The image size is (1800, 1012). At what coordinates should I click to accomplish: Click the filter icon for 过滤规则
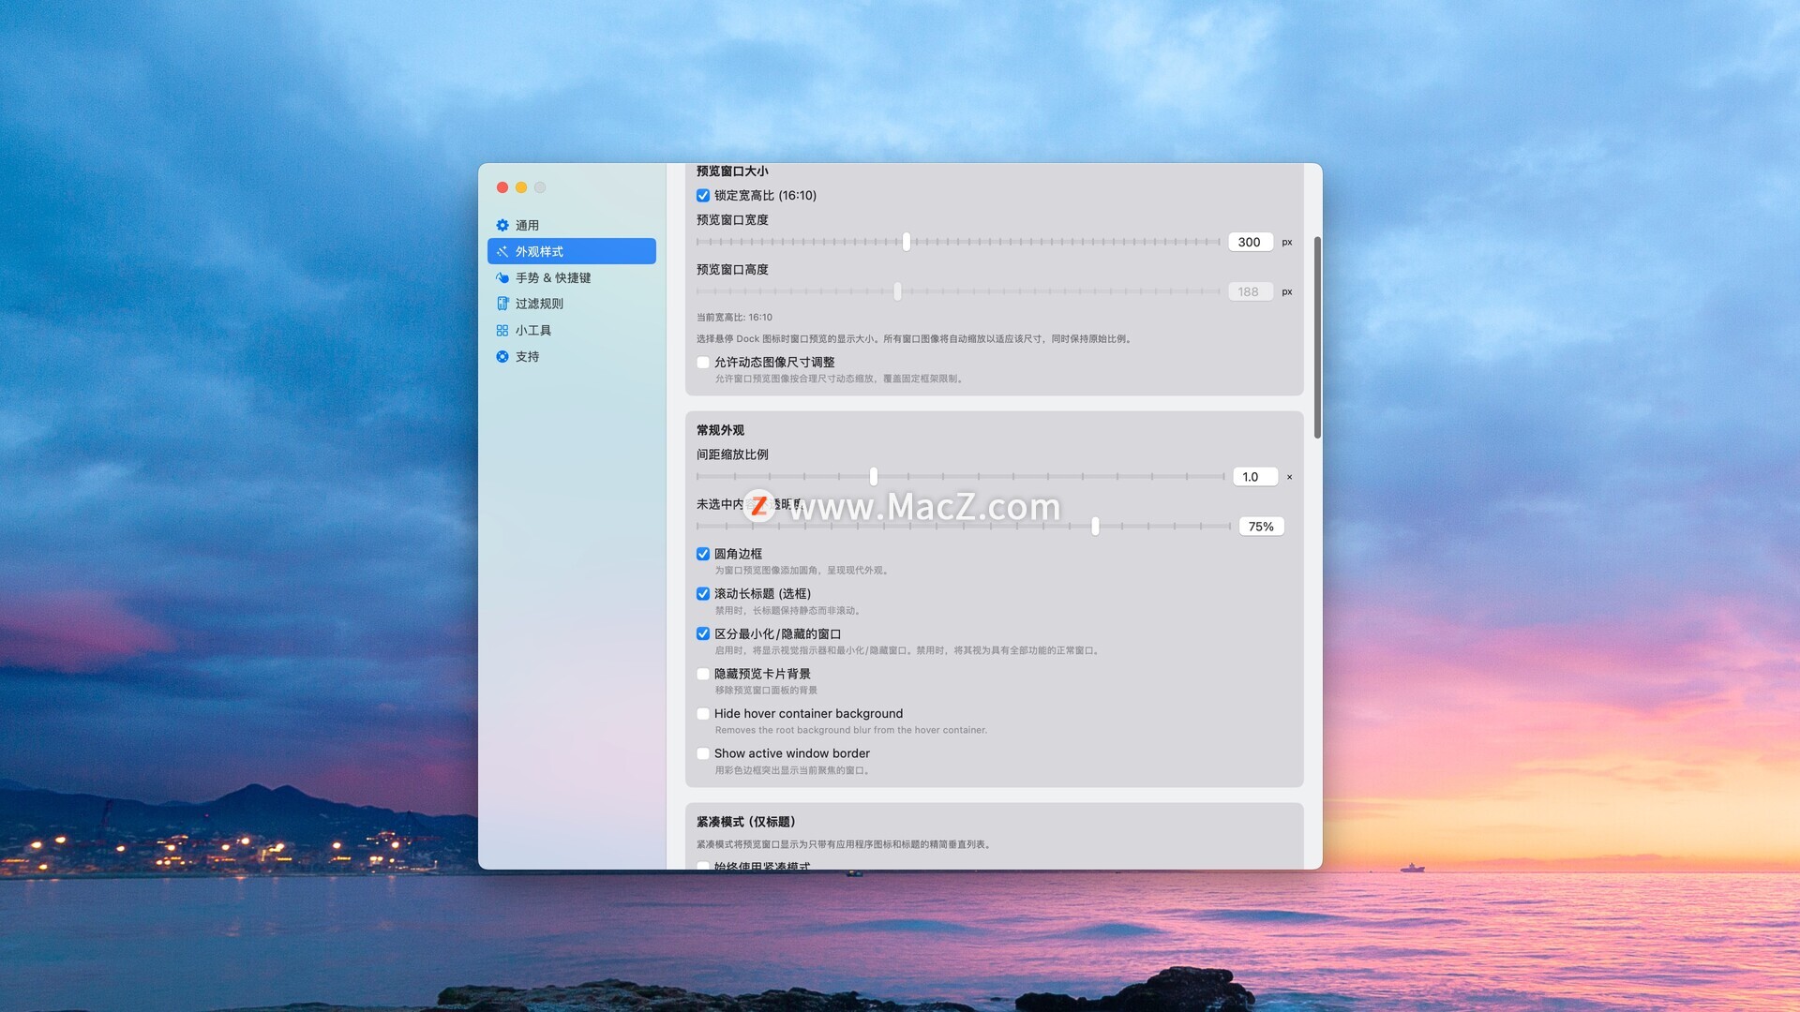(502, 304)
